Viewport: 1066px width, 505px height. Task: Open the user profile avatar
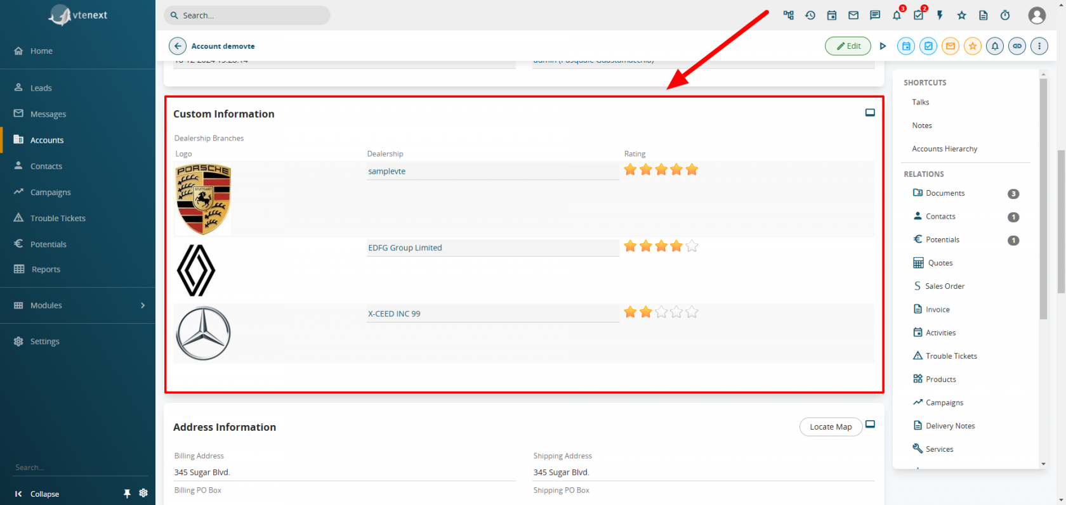(x=1037, y=15)
